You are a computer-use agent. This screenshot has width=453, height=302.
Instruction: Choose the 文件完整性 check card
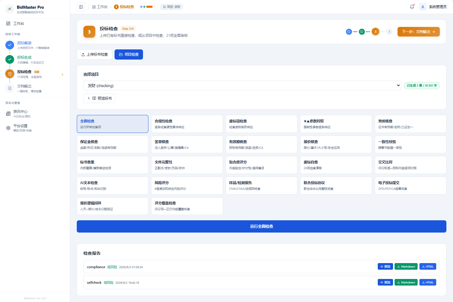point(187,165)
